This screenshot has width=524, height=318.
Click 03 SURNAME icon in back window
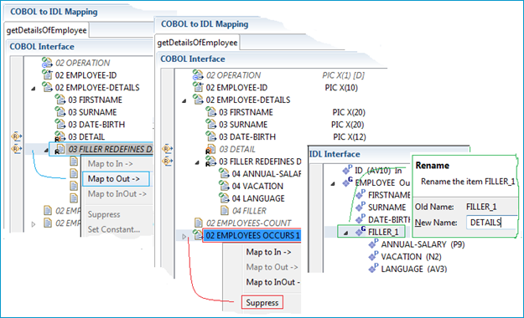(x=60, y=112)
